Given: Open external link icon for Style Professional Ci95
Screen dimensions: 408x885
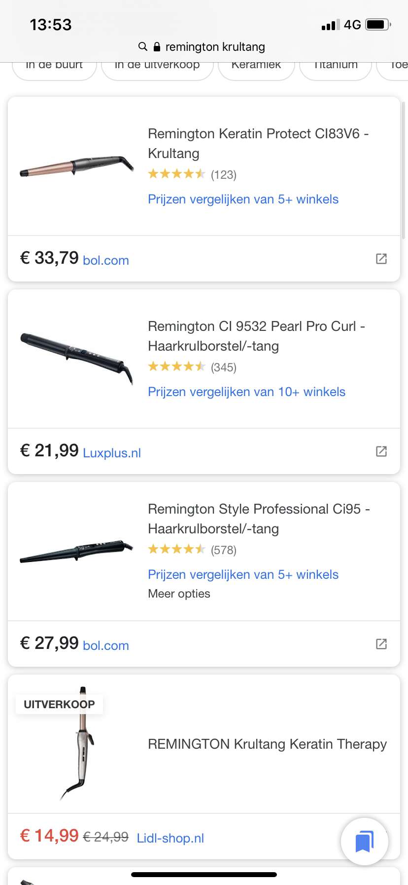Looking at the screenshot, I should tap(381, 644).
